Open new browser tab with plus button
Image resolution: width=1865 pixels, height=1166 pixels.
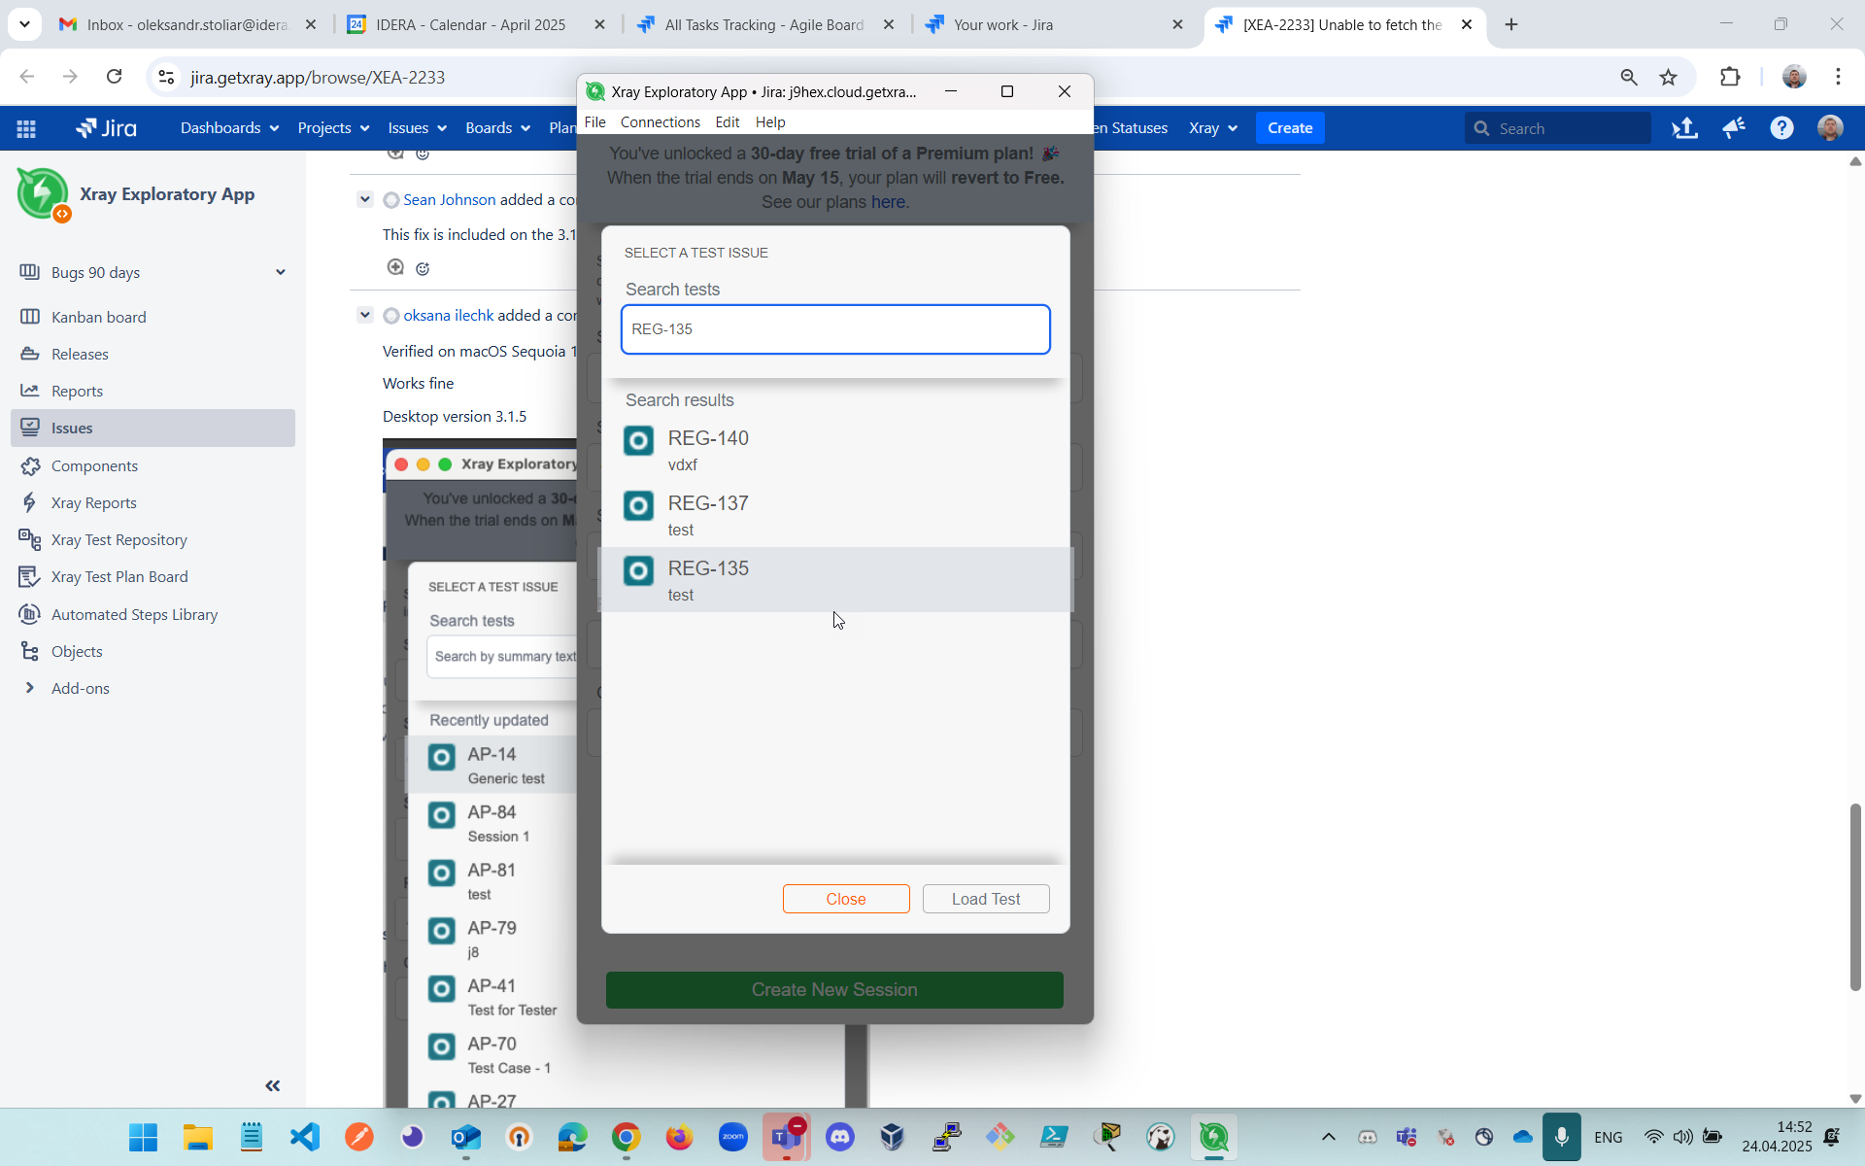tap(1510, 24)
